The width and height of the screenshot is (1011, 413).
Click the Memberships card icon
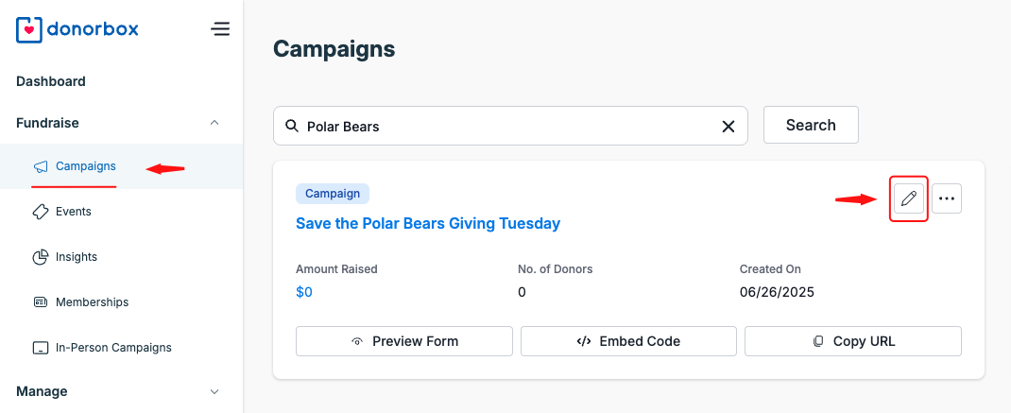[x=41, y=302]
